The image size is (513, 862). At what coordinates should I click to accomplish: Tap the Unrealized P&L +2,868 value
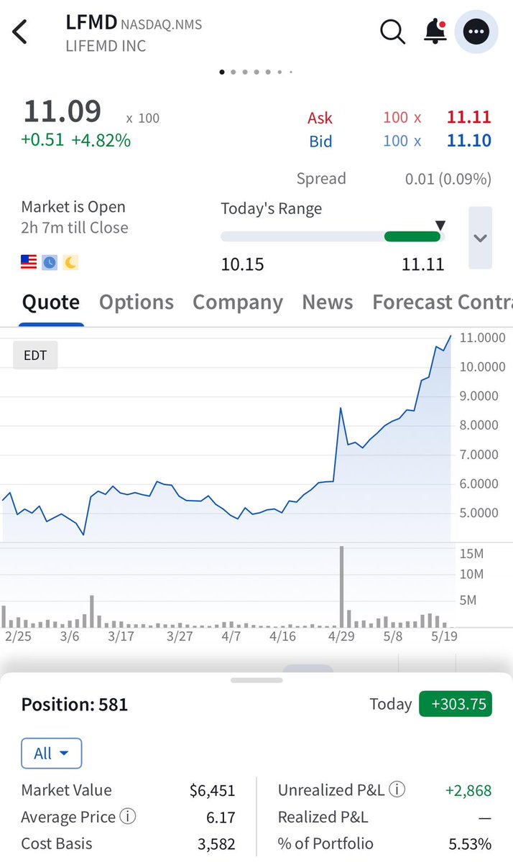coord(468,790)
